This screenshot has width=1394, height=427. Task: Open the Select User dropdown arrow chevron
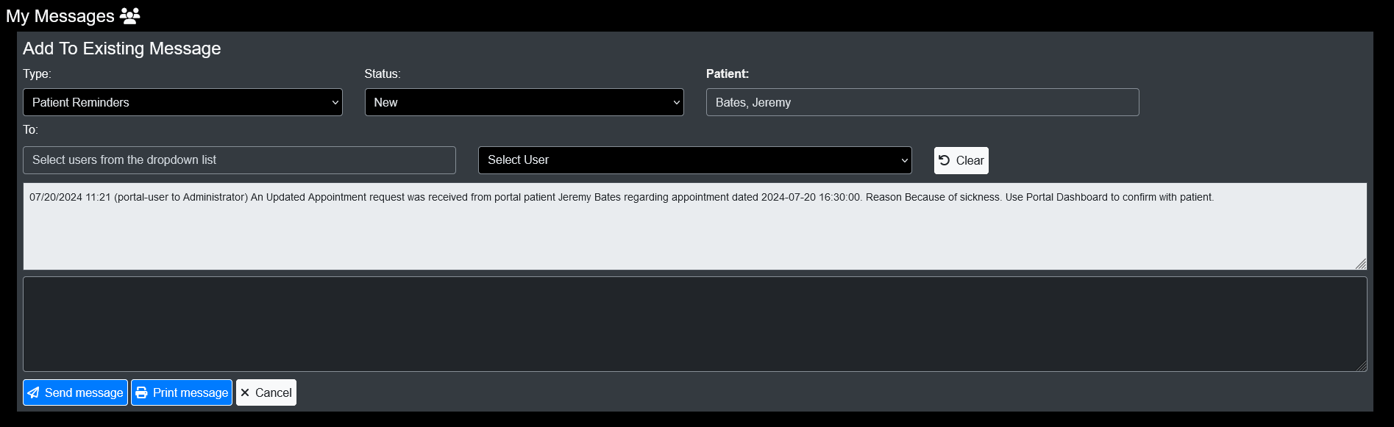903,159
